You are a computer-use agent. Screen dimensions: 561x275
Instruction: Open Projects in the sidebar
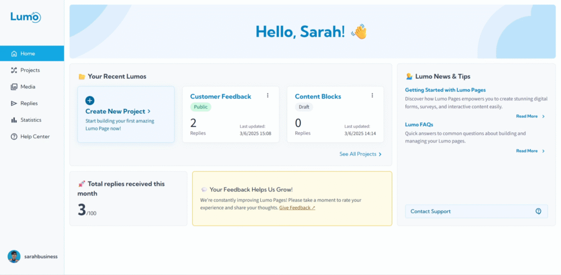click(x=32, y=70)
